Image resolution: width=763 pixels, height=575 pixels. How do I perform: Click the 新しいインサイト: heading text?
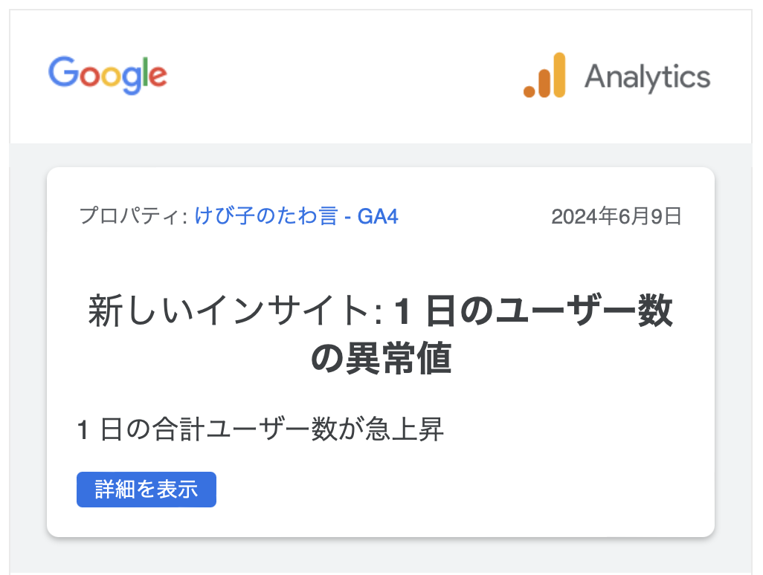click(x=235, y=312)
